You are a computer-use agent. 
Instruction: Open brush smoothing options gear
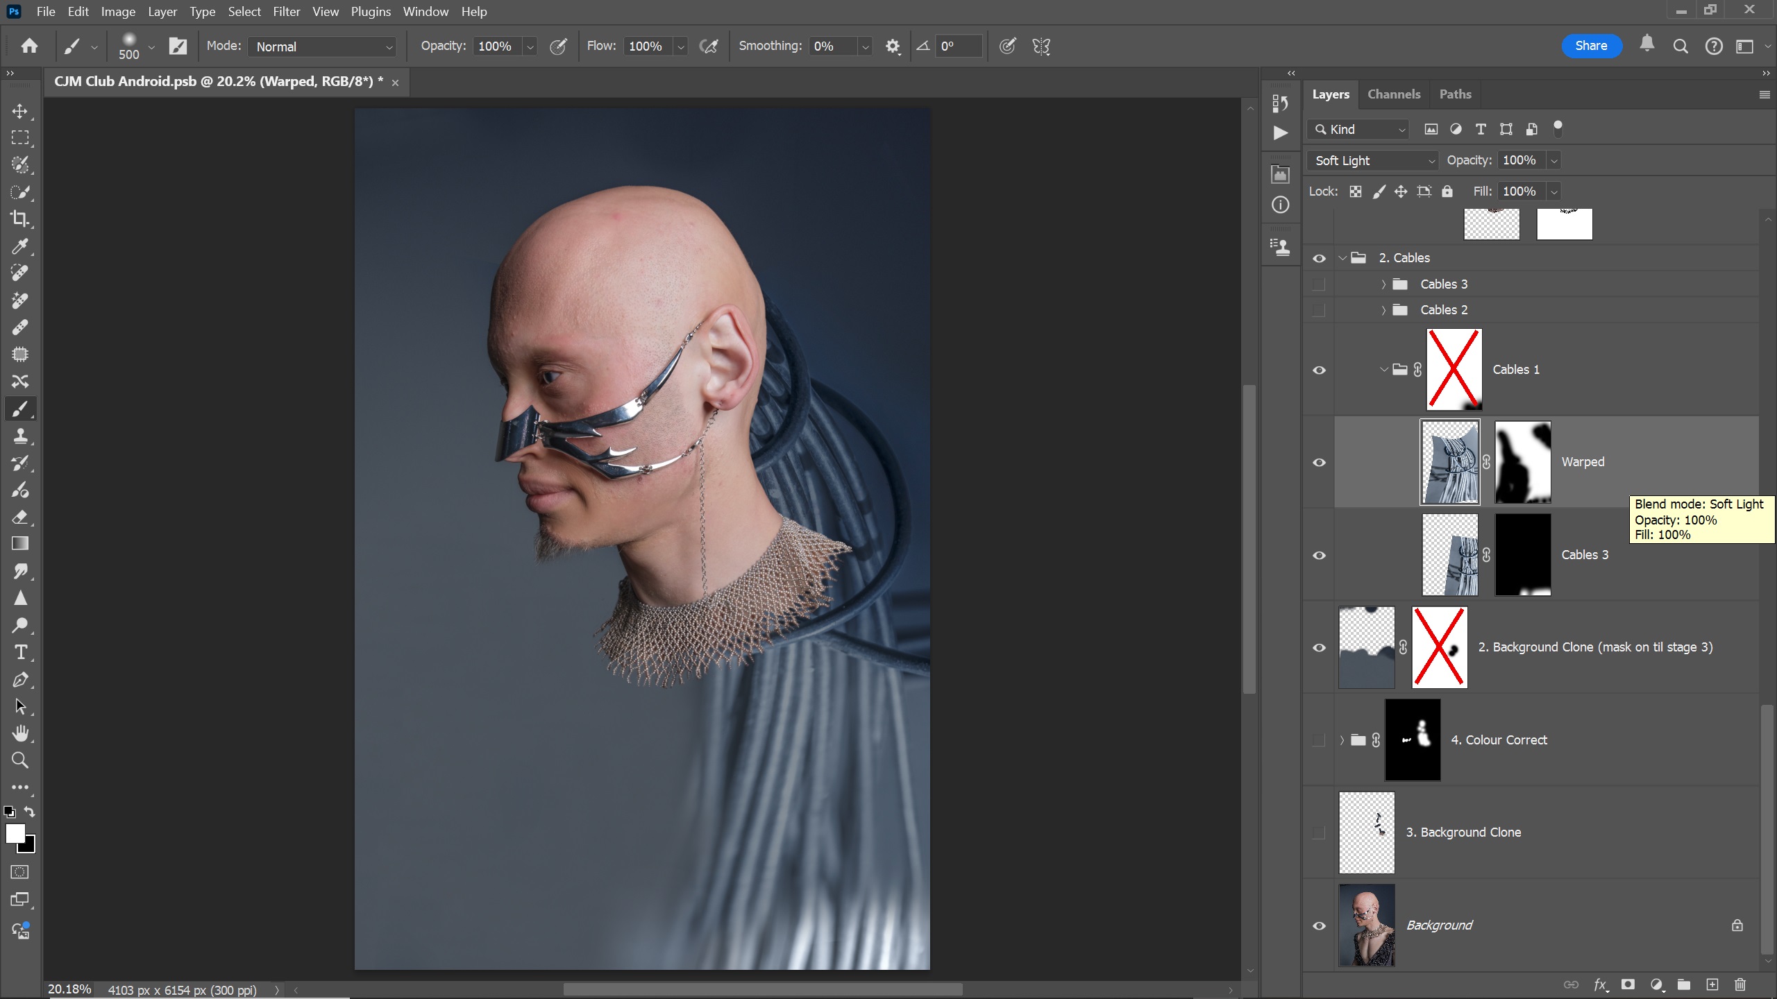pos(893,46)
